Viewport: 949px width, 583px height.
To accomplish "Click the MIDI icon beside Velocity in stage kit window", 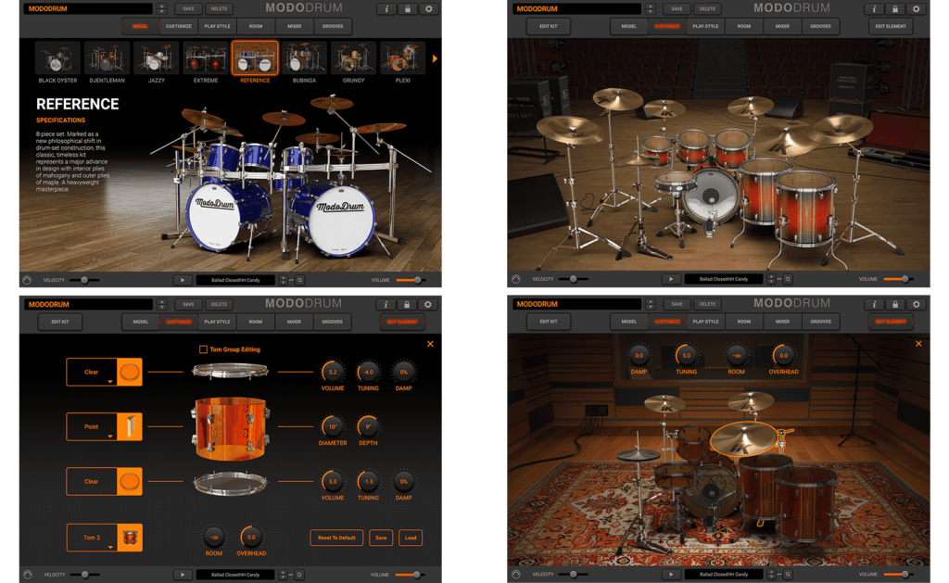I will point(515,279).
